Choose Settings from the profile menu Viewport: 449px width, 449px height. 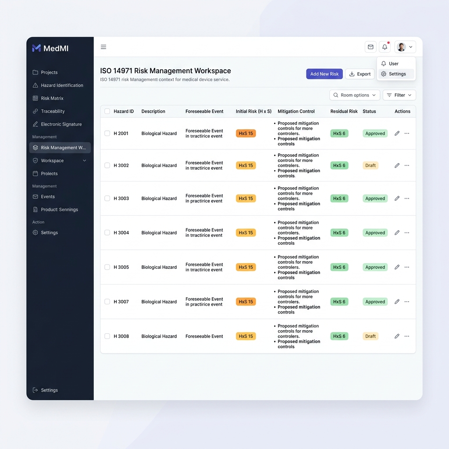(x=396, y=74)
